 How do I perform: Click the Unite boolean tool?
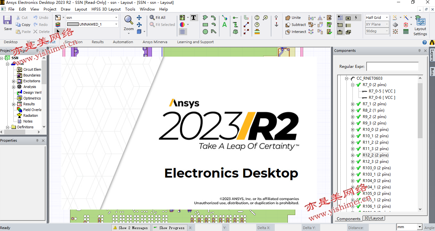click(293, 18)
